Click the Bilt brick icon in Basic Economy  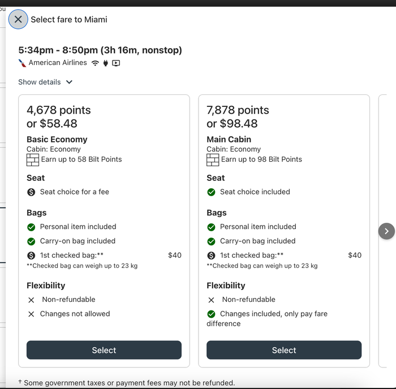(x=33, y=160)
